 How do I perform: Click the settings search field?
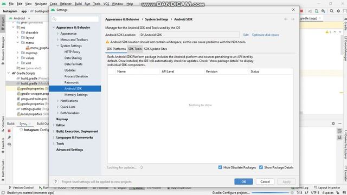(75, 19)
